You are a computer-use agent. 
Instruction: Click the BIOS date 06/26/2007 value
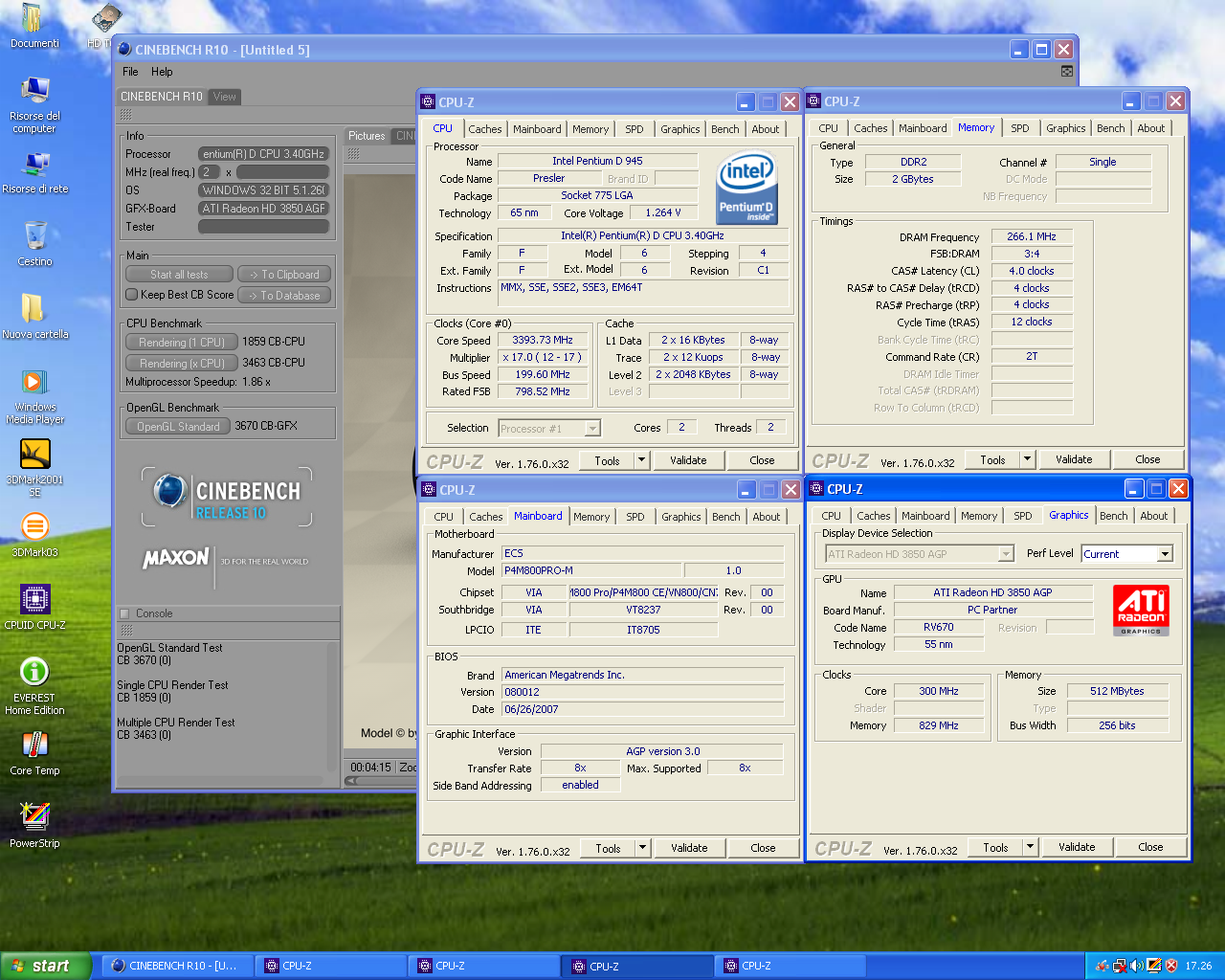[x=642, y=709]
